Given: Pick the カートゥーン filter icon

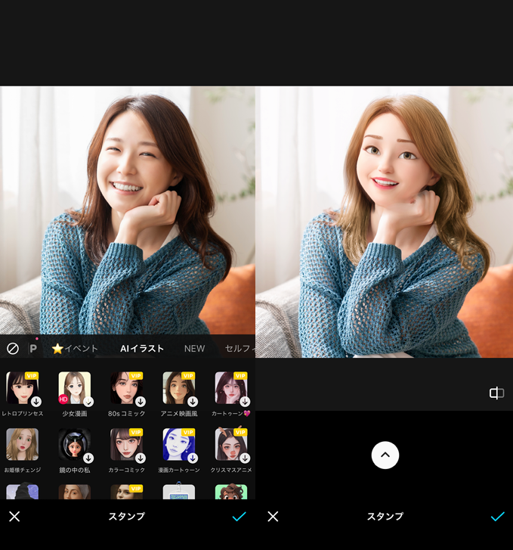Looking at the screenshot, I should (x=231, y=388).
